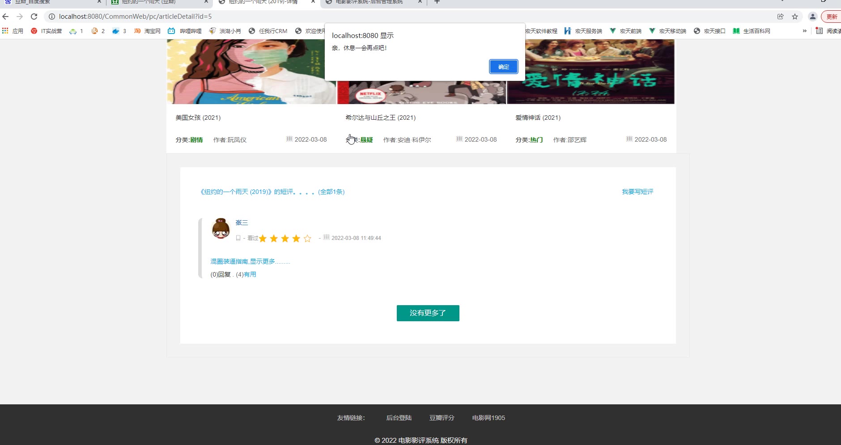Open the 哔哩哔哩 bookmark

pos(185,31)
